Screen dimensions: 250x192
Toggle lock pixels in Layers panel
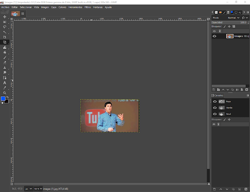point(225,27)
